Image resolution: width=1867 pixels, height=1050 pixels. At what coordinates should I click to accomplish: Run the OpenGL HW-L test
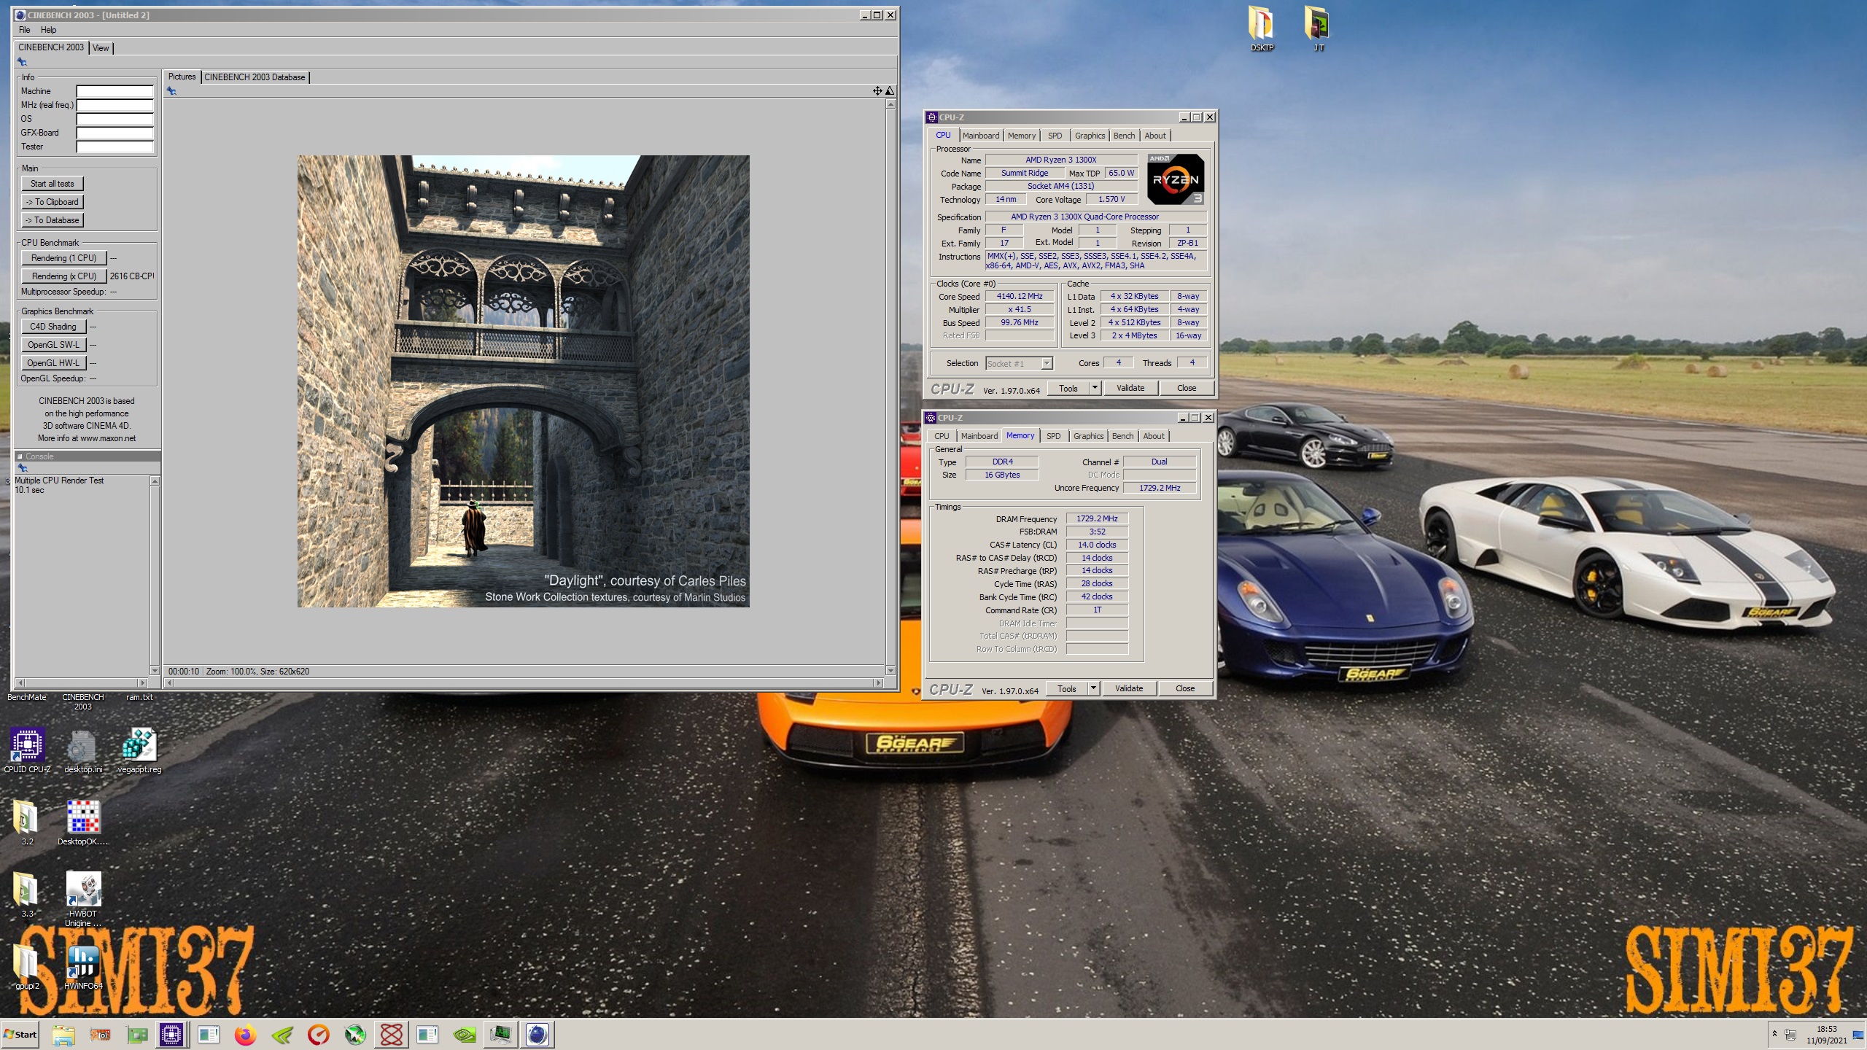click(x=54, y=363)
